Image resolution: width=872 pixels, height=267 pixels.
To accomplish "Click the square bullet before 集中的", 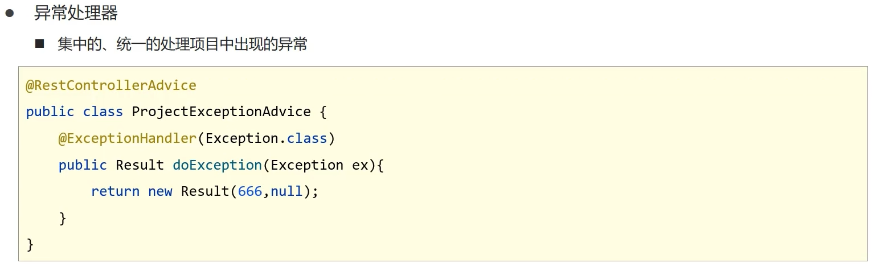I will pyautogui.click(x=39, y=43).
